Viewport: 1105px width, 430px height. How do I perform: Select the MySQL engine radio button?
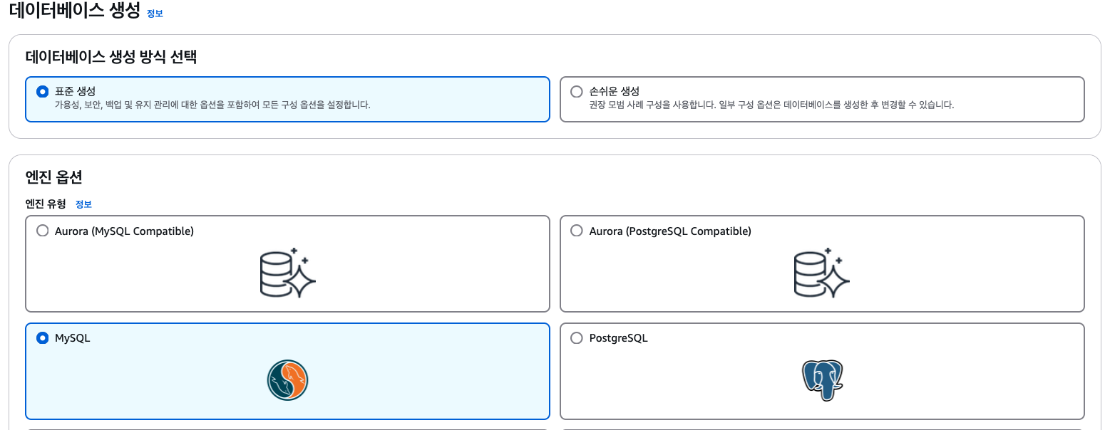coord(43,338)
